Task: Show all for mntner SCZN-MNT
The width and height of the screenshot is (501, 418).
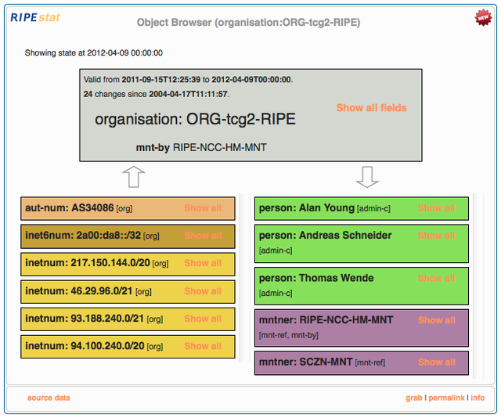Action: point(437,362)
